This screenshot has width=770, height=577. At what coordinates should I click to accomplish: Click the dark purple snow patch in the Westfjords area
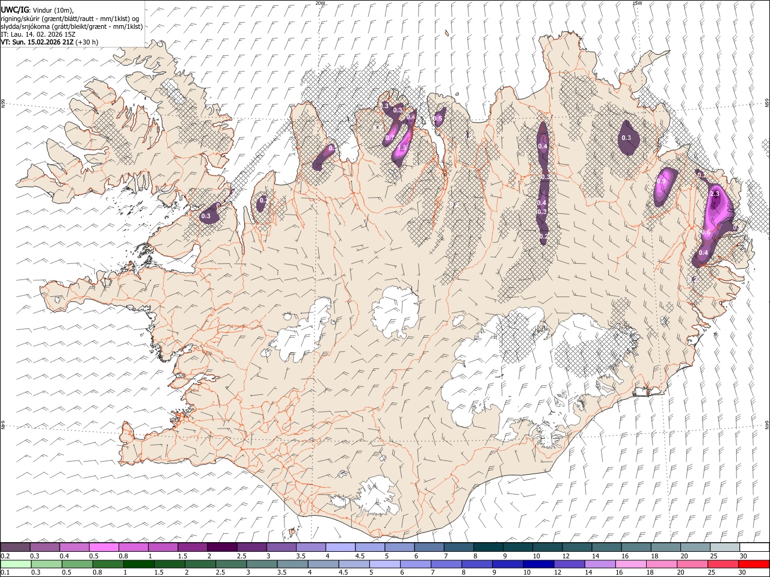209,213
